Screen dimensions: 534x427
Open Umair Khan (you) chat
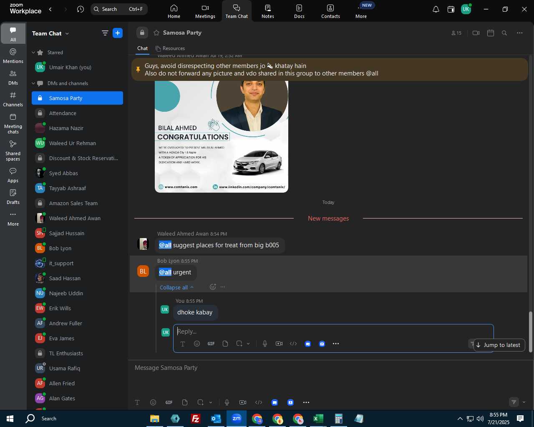tap(77, 68)
